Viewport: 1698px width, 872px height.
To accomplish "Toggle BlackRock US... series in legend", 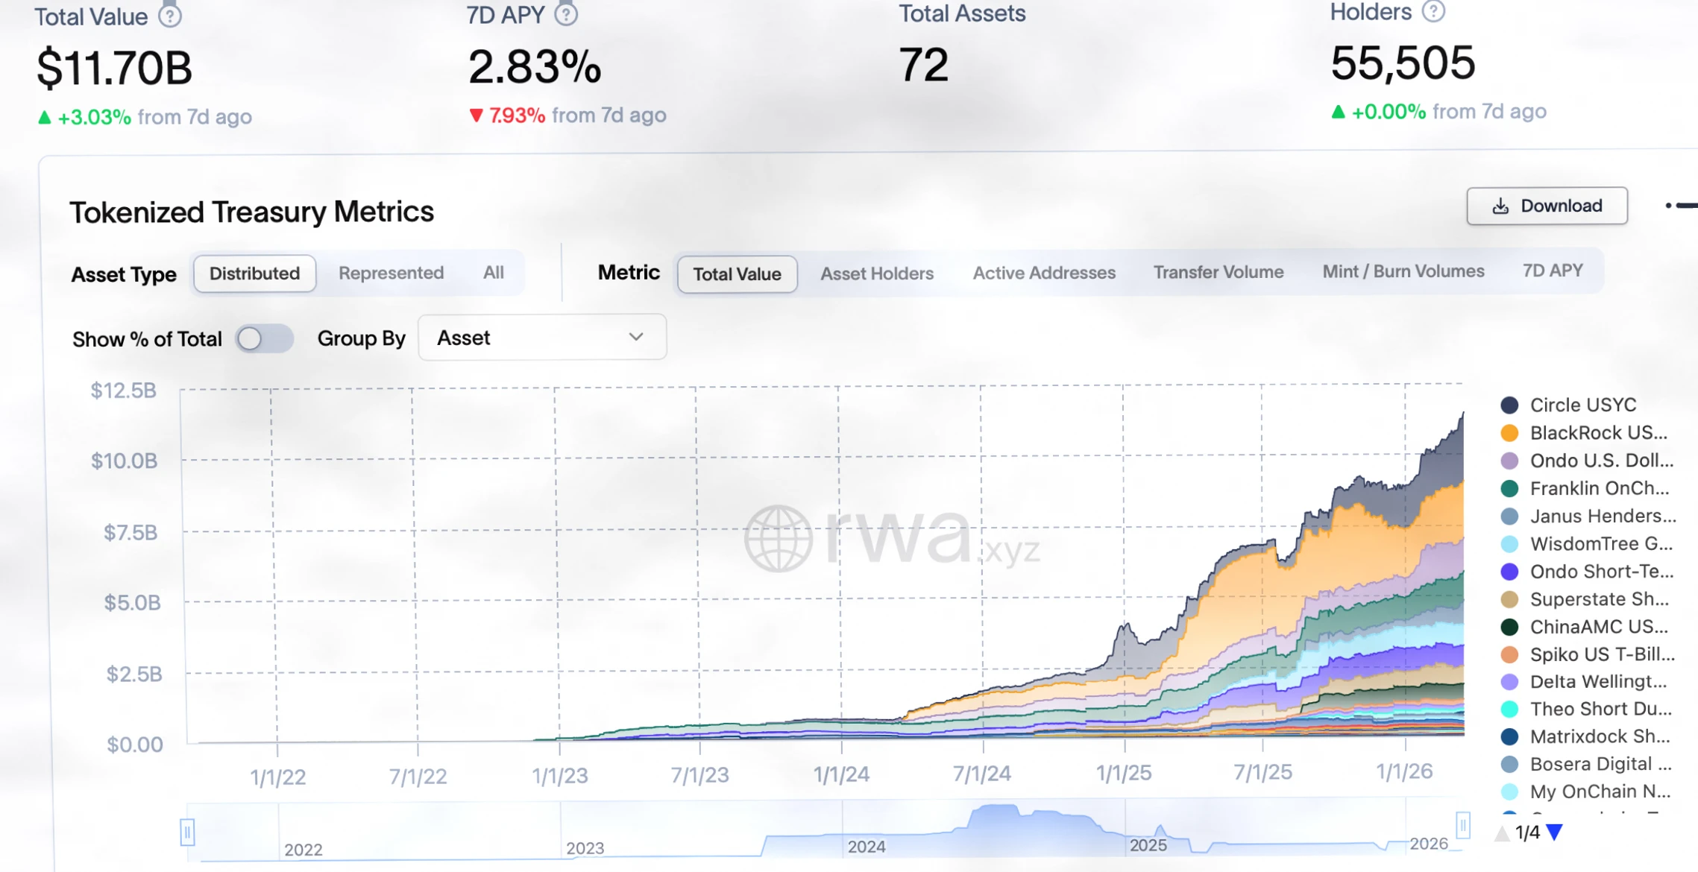I will (x=1583, y=433).
